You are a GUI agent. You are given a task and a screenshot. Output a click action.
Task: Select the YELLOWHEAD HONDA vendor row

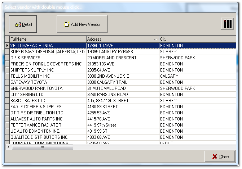[x=48, y=46]
